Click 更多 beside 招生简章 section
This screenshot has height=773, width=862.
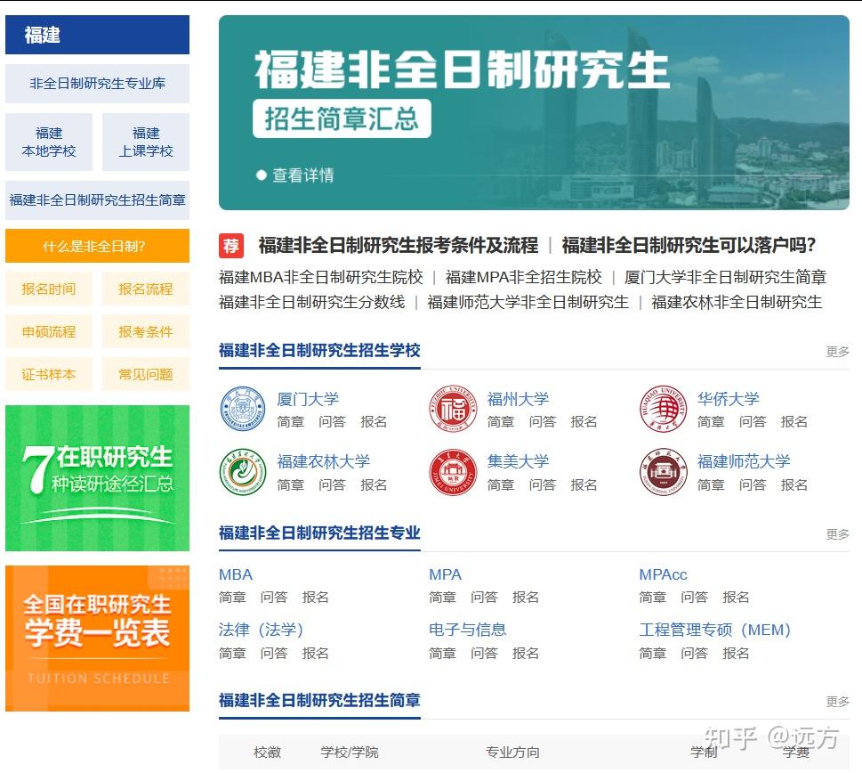click(838, 702)
